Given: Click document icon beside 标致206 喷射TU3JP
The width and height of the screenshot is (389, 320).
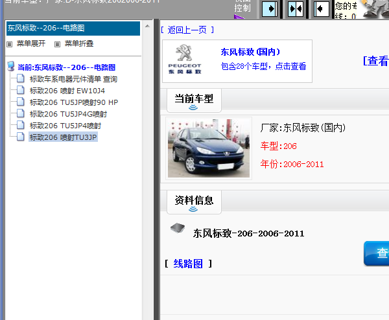Looking at the screenshot, I should click(21, 137).
